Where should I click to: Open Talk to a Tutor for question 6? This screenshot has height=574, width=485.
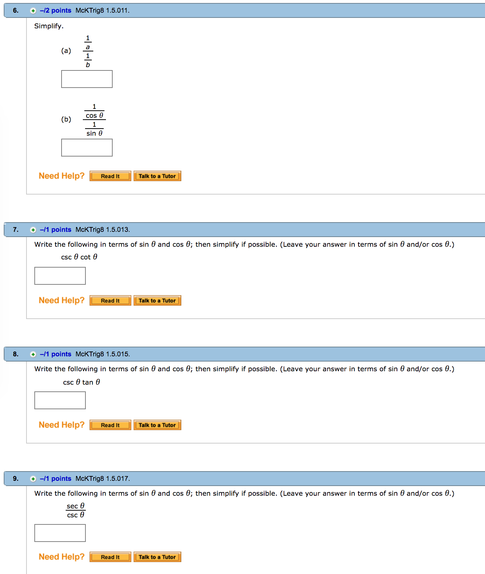(x=157, y=176)
